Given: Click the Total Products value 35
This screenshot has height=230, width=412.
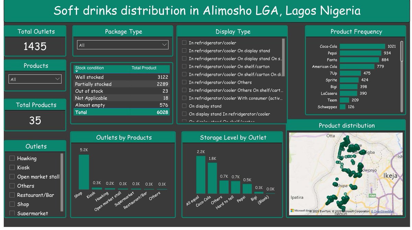Looking at the screenshot, I should (x=35, y=120).
